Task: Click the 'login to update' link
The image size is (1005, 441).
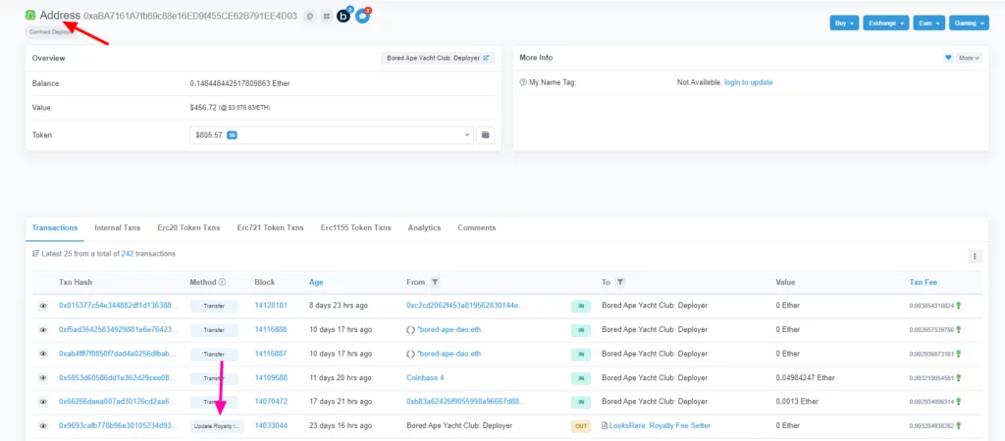Action: coord(748,82)
